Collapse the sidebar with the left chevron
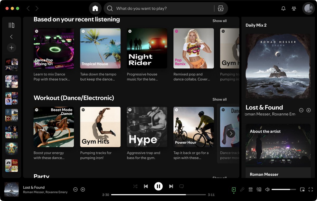The image size is (317, 201). (x=11, y=37)
